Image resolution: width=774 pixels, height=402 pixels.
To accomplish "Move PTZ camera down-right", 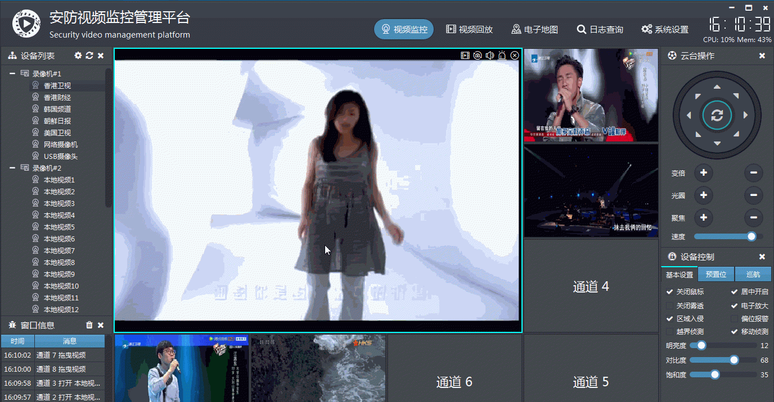I will (736, 135).
